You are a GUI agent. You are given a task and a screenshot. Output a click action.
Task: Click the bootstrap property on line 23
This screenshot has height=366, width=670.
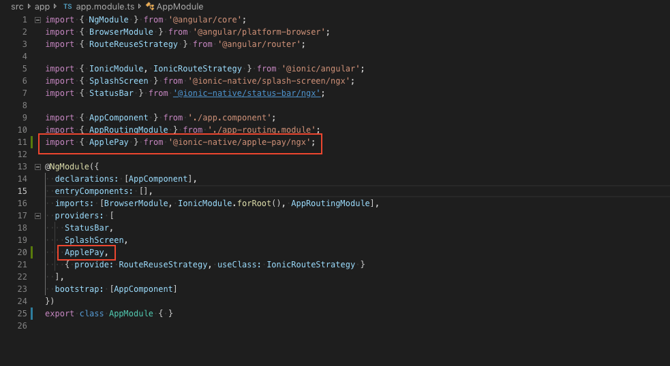click(76, 289)
